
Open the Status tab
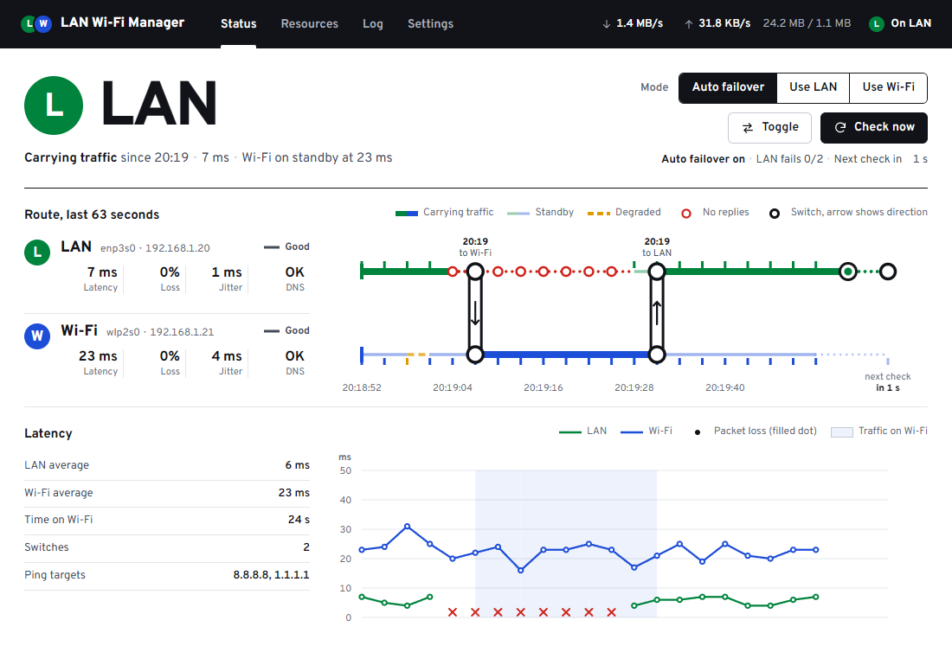click(x=238, y=23)
